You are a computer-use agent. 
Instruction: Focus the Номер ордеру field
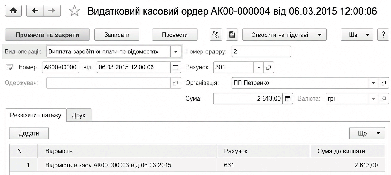point(261,51)
